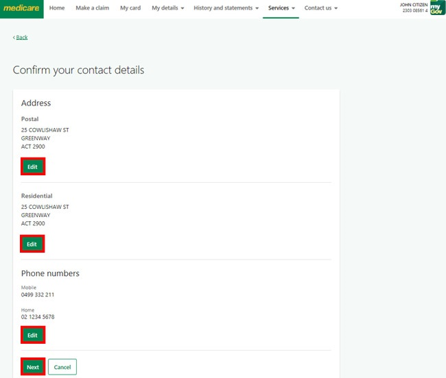Click the Medicare logo
Viewport: 446px width, 378px height.
[21, 8]
